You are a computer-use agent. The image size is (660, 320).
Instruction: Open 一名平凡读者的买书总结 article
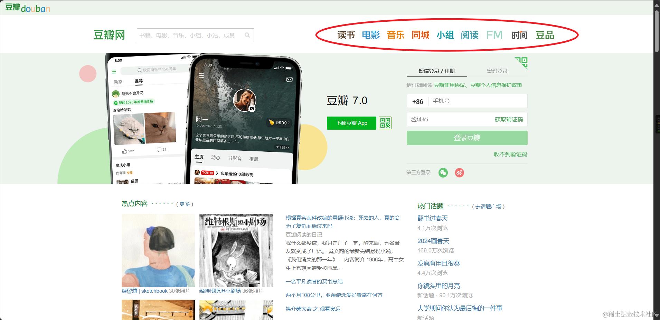314,282
